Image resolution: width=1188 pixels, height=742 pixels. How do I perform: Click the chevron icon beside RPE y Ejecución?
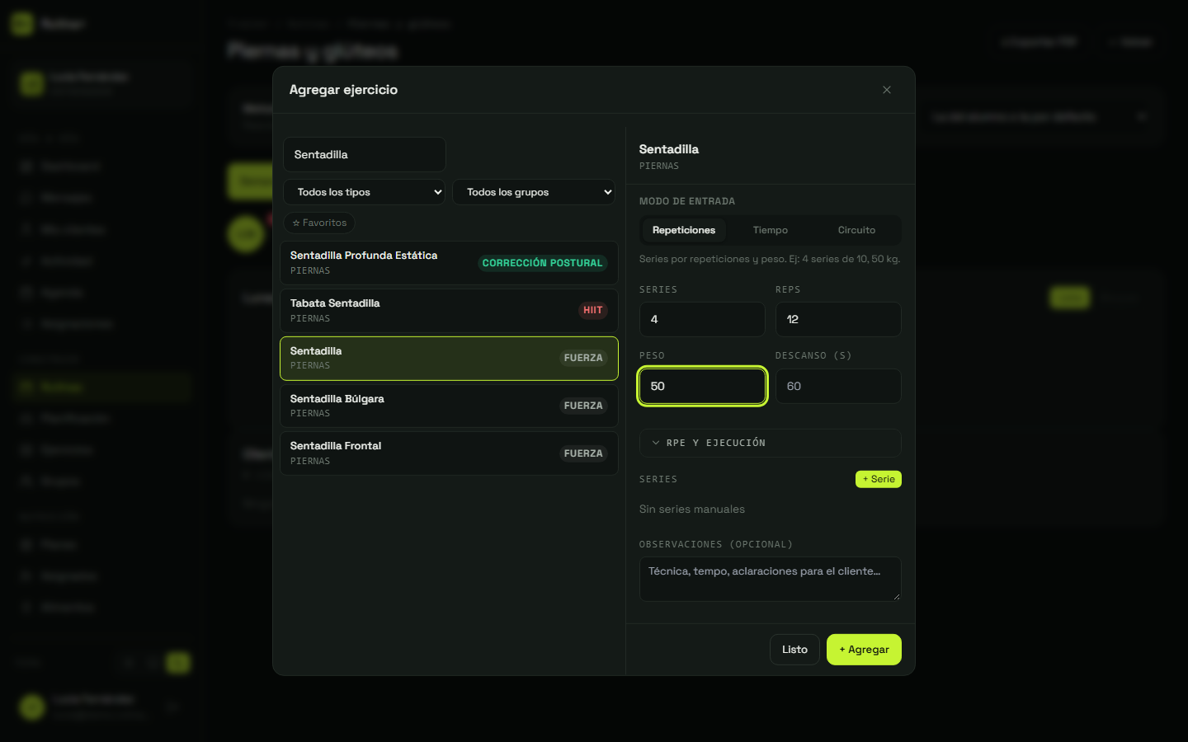656,443
